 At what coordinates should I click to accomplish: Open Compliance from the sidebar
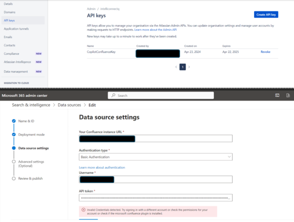click(x=12, y=54)
